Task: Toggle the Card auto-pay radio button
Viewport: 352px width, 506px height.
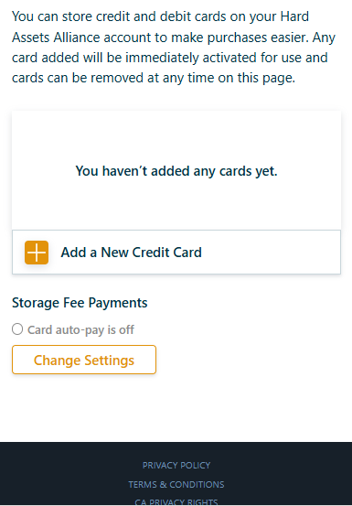Action: [17, 329]
